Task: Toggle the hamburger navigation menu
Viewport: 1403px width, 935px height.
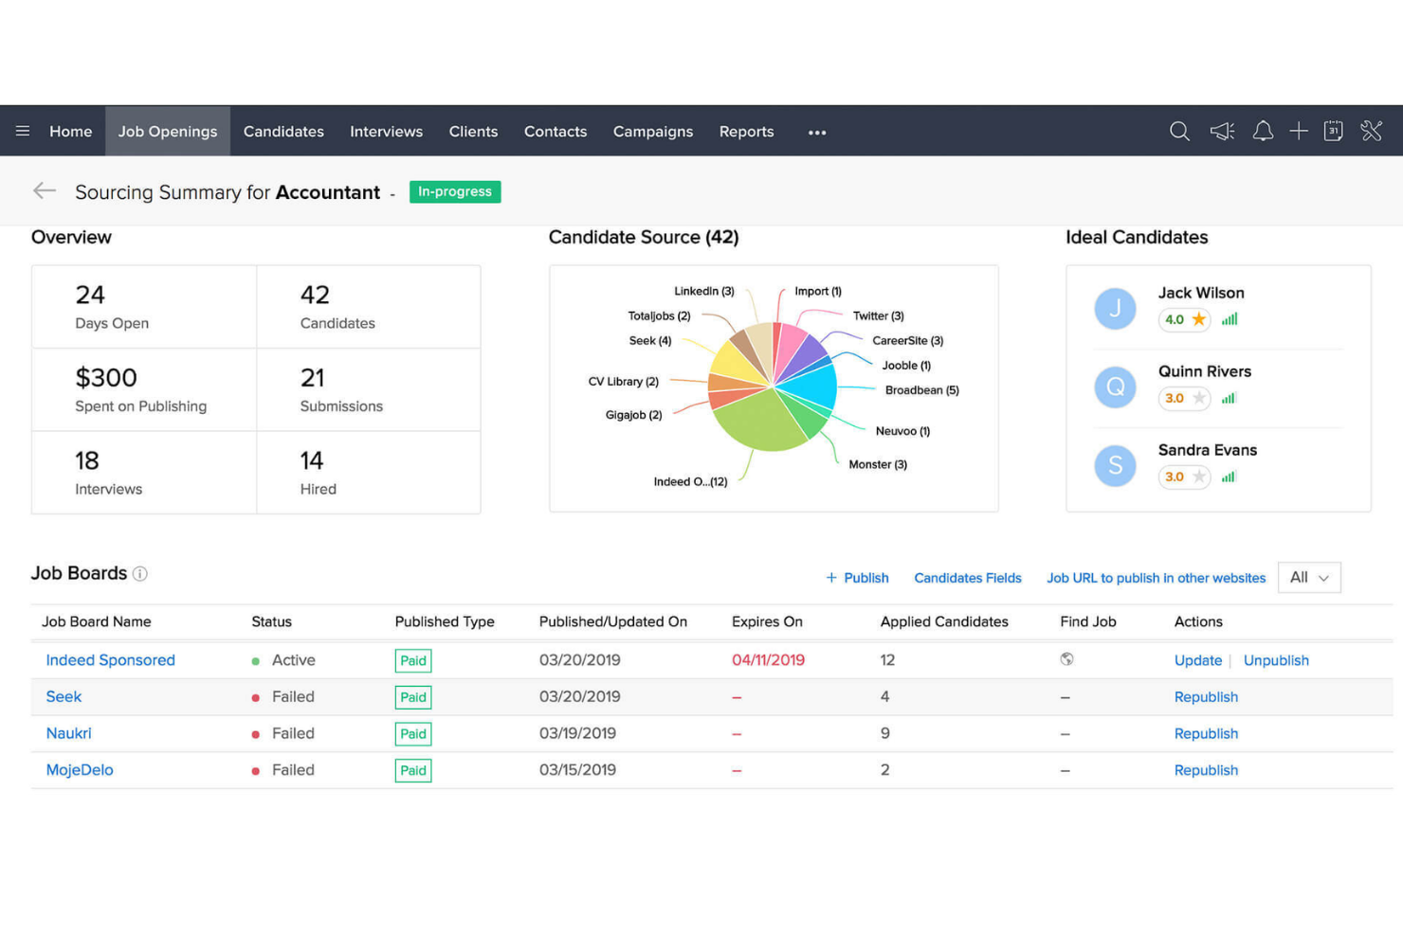Action: 23,131
